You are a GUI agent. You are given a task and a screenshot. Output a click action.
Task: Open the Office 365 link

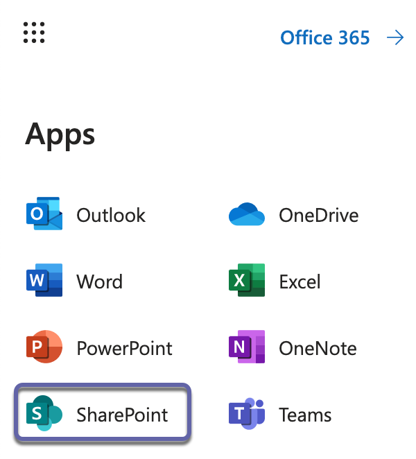325,37
